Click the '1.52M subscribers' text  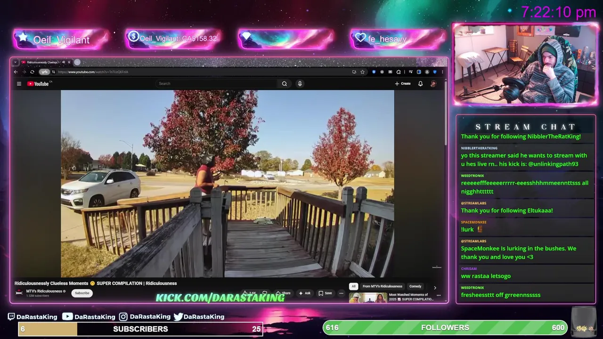click(x=38, y=296)
